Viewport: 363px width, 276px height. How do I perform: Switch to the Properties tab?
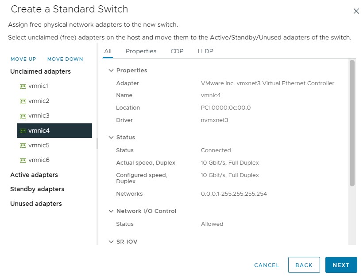pos(141,51)
